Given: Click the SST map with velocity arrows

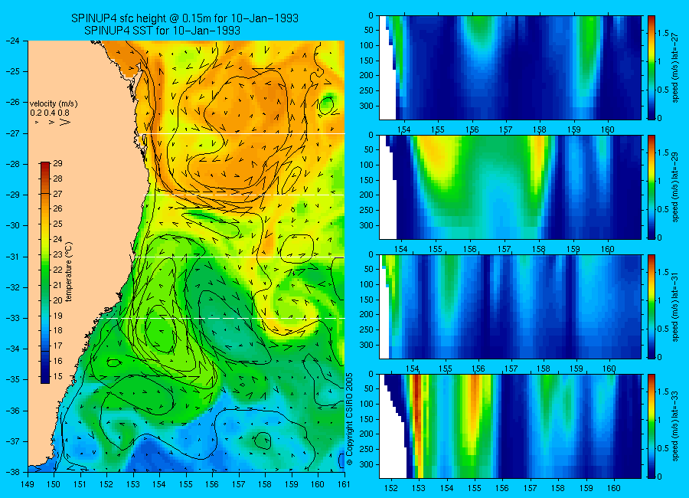Looking at the screenshot, I should point(186,257).
